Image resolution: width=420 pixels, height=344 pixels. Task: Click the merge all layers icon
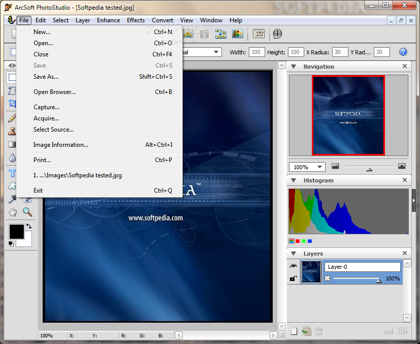[x=403, y=331]
